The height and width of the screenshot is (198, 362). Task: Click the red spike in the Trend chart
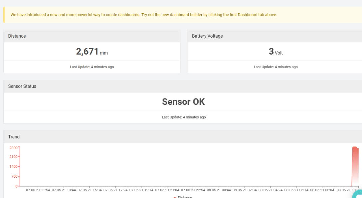[355, 166]
